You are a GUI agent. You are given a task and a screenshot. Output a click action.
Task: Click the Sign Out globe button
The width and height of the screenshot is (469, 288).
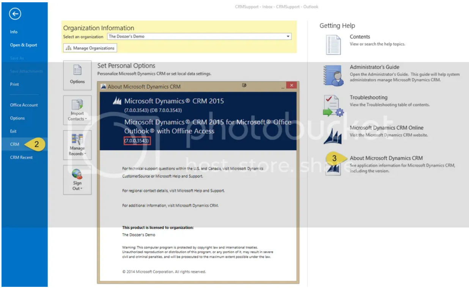click(x=77, y=179)
